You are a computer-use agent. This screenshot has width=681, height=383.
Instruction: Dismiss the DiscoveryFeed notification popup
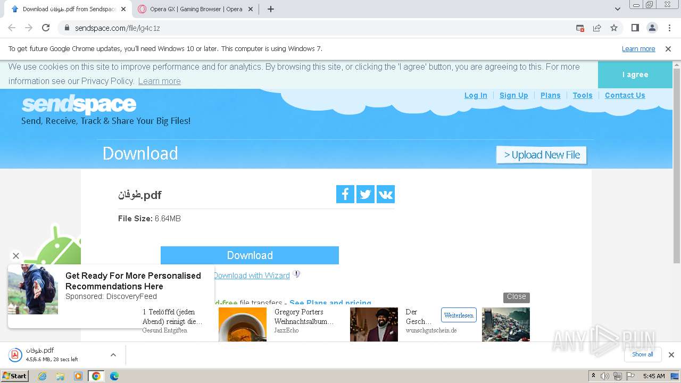tap(16, 256)
